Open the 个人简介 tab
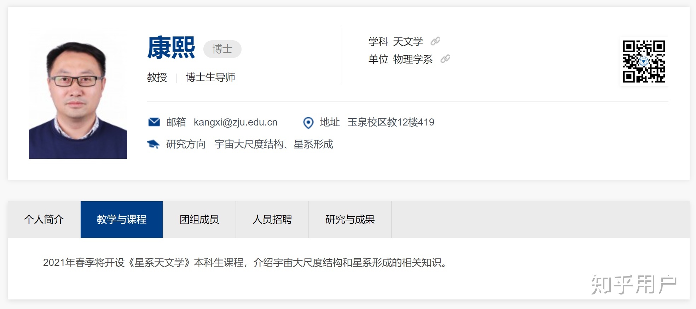The width and height of the screenshot is (696, 309). click(44, 220)
